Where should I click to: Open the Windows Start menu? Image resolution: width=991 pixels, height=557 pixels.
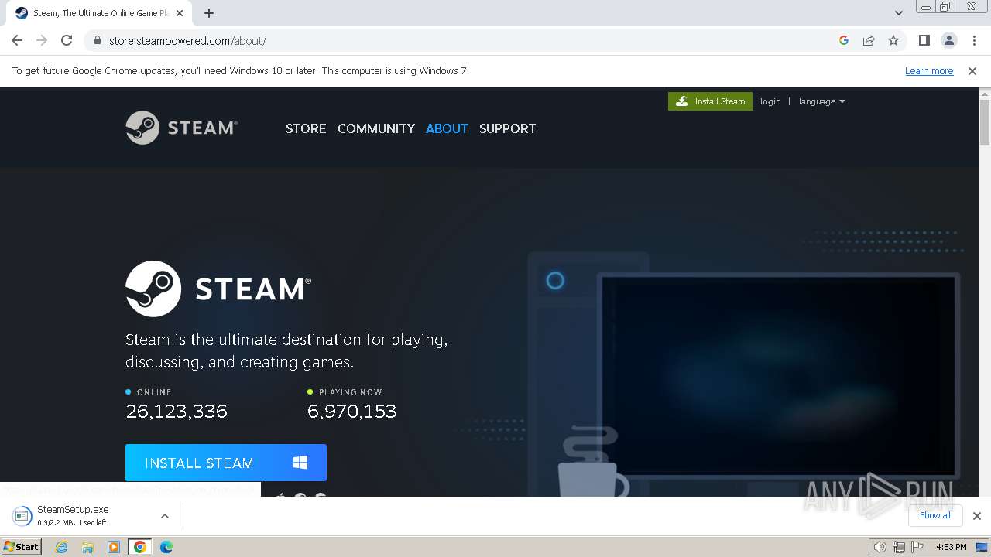click(x=22, y=547)
